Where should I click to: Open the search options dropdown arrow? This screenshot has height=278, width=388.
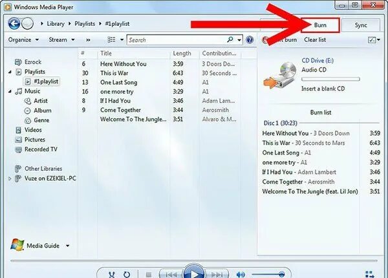click(x=239, y=40)
